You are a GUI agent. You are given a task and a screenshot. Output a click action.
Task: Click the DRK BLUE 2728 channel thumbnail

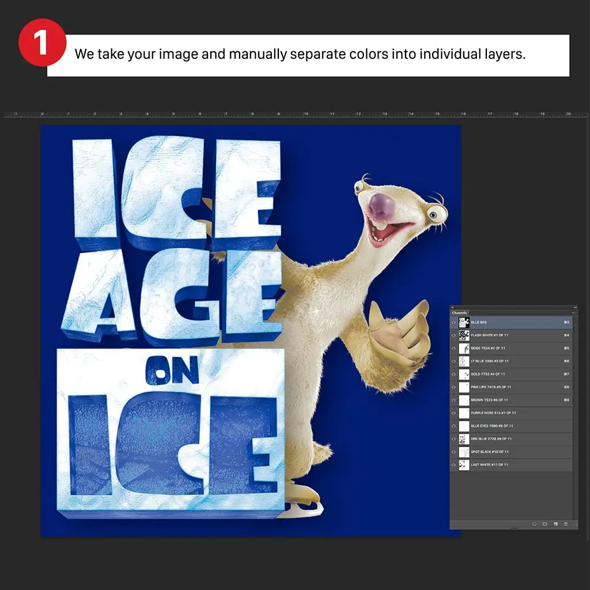click(464, 439)
